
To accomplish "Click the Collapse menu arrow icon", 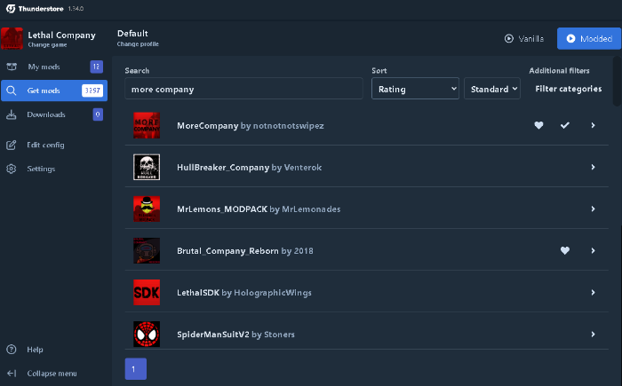I will pos(12,373).
